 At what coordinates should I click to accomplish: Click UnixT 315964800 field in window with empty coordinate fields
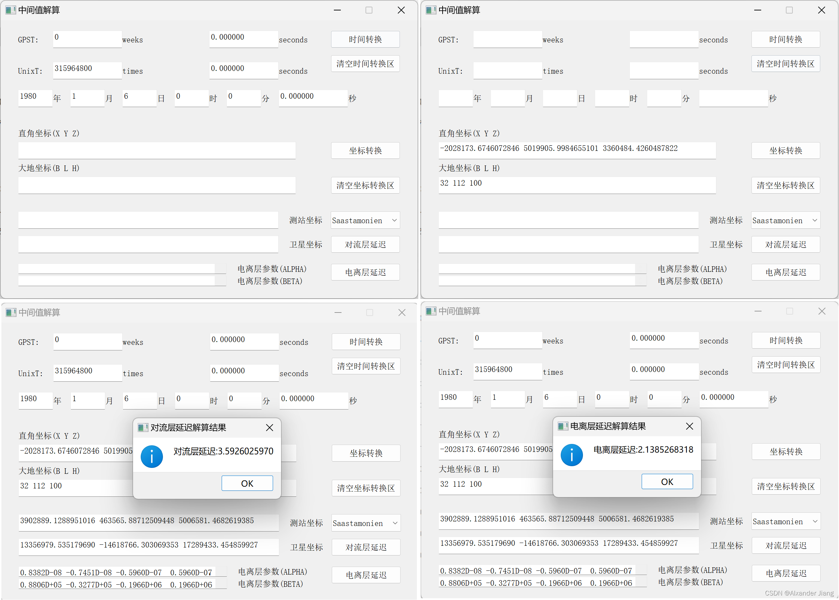click(88, 71)
